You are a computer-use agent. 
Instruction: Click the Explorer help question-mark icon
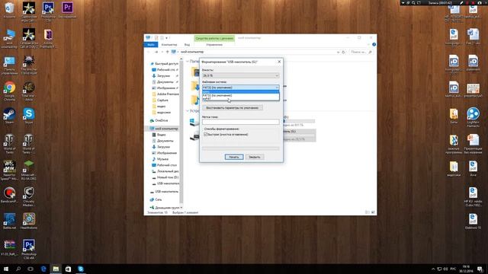click(374, 44)
